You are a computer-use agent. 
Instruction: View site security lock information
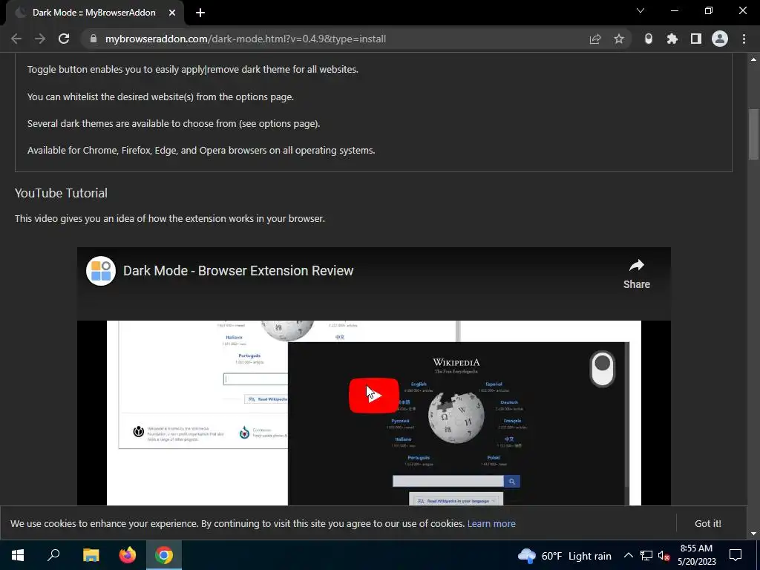click(94, 39)
